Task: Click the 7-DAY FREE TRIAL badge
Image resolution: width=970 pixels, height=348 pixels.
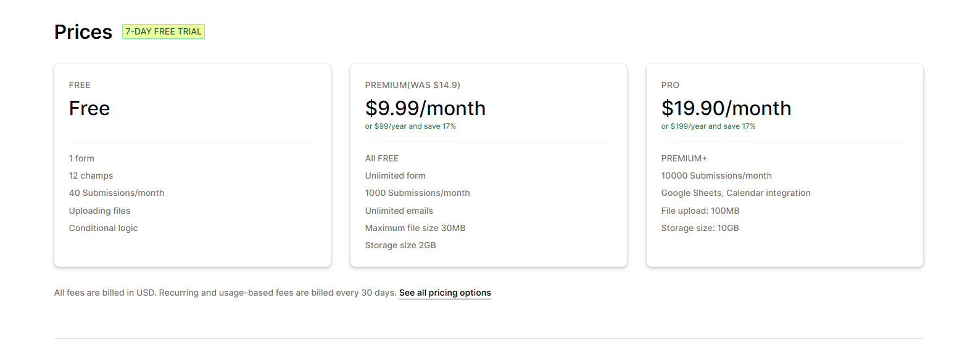Action: tap(164, 31)
